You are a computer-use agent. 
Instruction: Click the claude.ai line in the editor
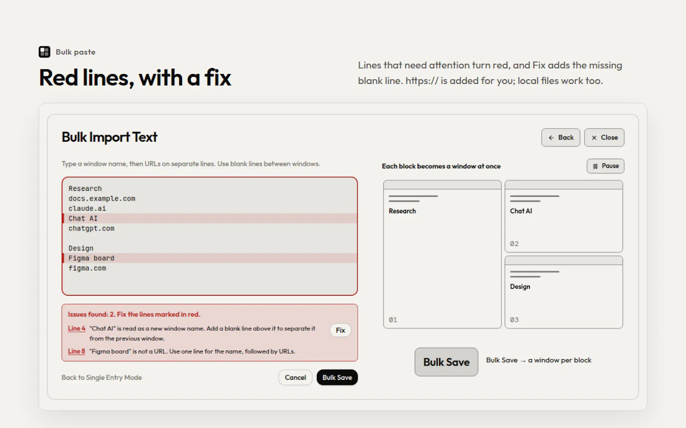[x=87, y=208]
